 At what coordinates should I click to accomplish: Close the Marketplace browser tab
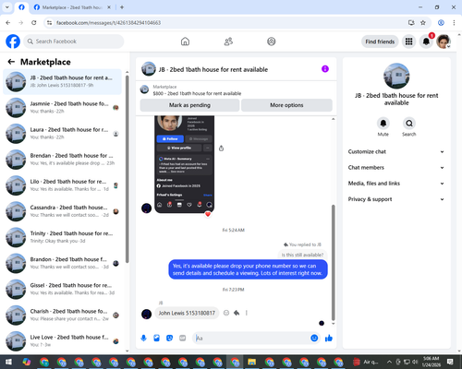click(109, 7)
